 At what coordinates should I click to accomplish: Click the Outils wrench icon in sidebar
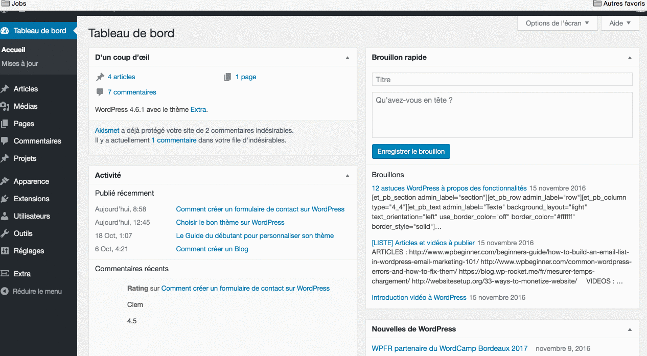(x=5, y=233)
